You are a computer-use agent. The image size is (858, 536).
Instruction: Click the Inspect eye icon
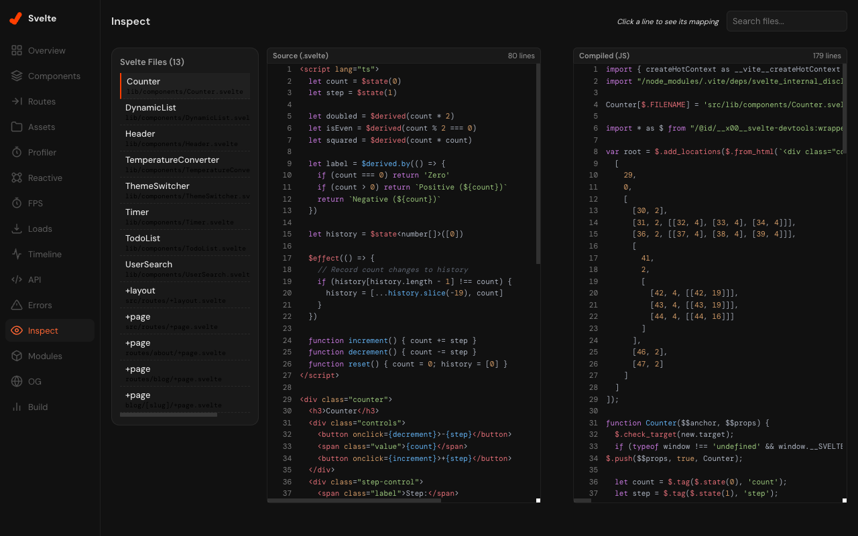click(x=17, y=330)
